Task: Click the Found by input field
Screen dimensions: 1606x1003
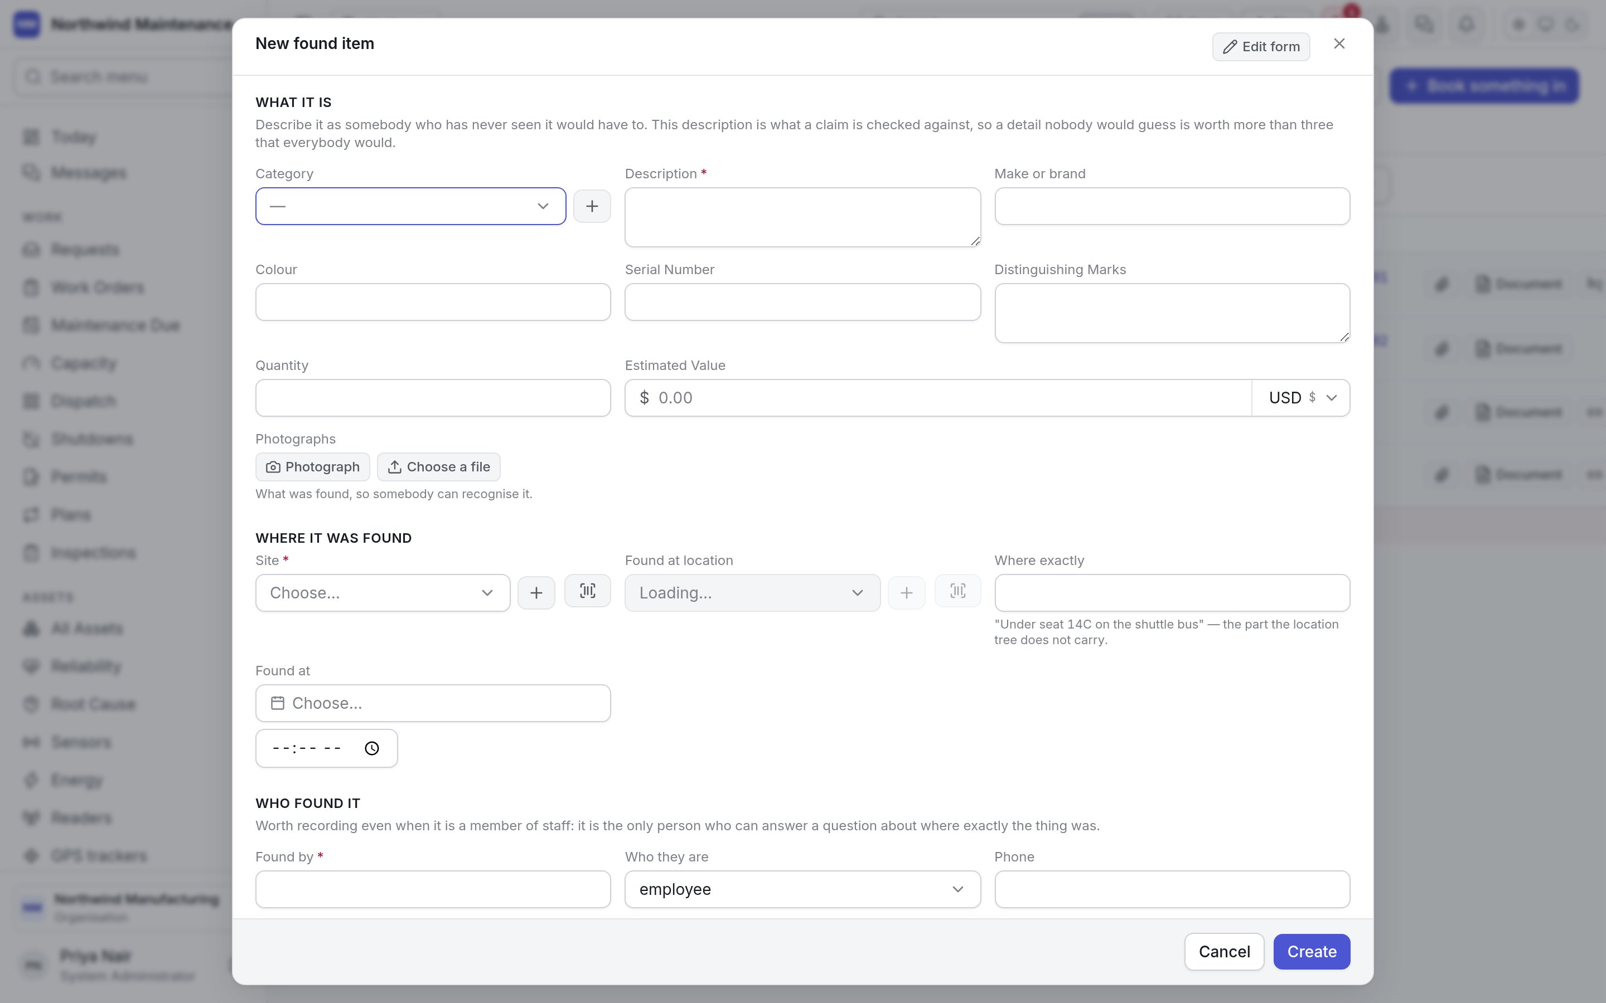Action: (433, 889)
